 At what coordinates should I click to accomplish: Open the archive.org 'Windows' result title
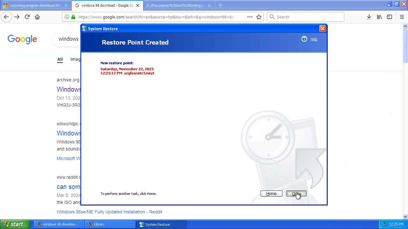[69, 89]
